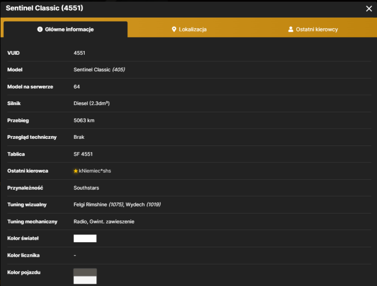Click the Felgi Rimshine (1075) tuning entry
Screen dimensions: 377x286
pyautogui.click(x=99, y=205)
